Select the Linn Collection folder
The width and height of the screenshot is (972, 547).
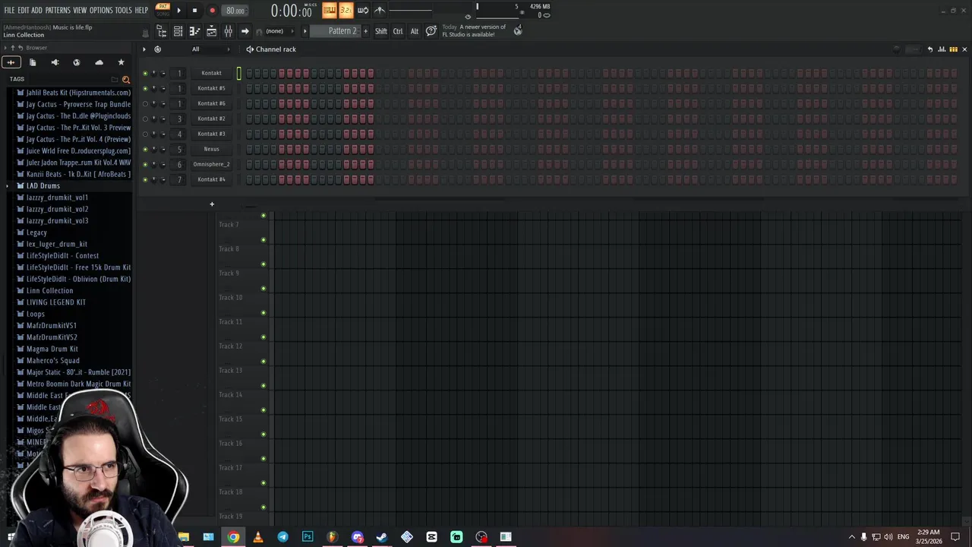pos(49,291)
